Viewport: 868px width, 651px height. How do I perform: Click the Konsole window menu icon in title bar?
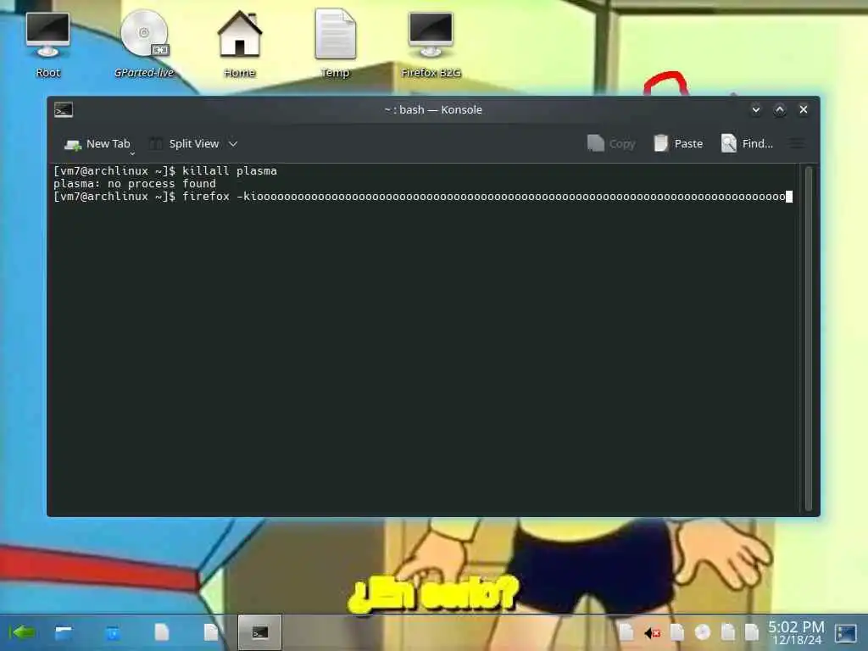point(64,109)
